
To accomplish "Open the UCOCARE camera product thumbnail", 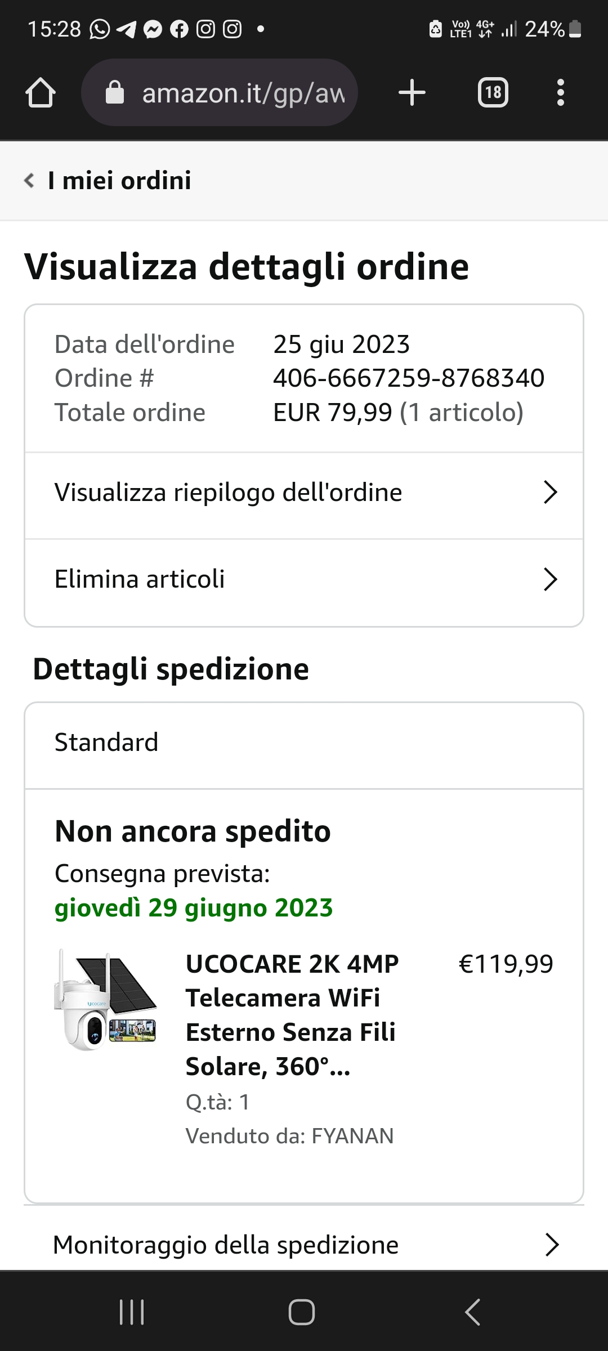I will click(x=105, y=1000).
